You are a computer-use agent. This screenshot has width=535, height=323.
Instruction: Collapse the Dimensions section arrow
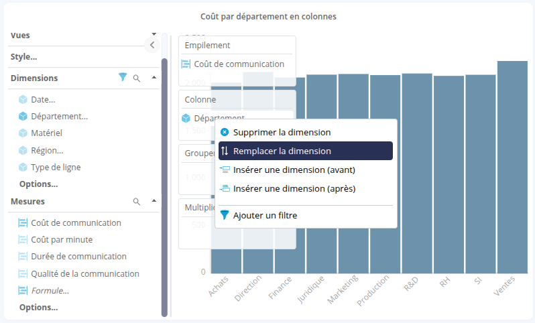point(154,78)
